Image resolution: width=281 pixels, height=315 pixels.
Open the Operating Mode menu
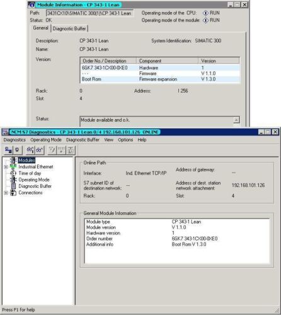[46, 140]
